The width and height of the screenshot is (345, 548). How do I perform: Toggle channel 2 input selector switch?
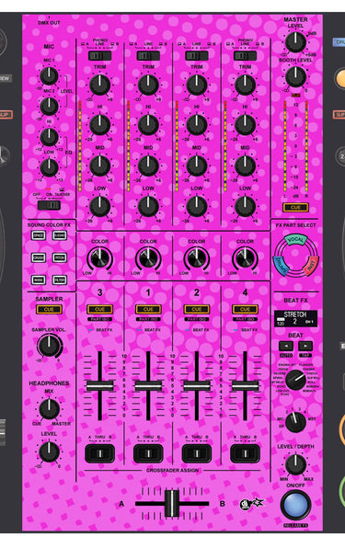197,56
